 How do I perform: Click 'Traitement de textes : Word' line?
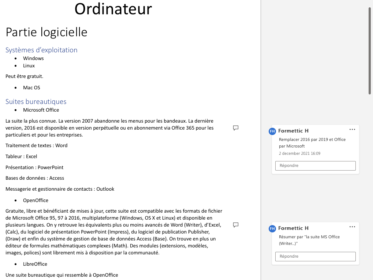click(x=36, y=145)
